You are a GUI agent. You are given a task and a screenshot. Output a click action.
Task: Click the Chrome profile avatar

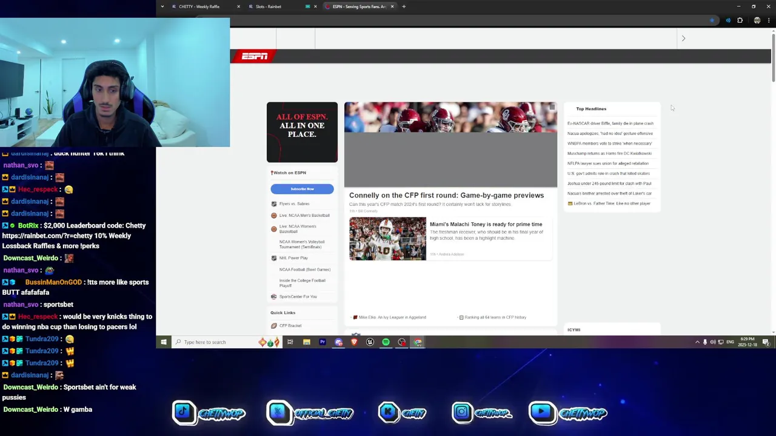pos(757,21)
